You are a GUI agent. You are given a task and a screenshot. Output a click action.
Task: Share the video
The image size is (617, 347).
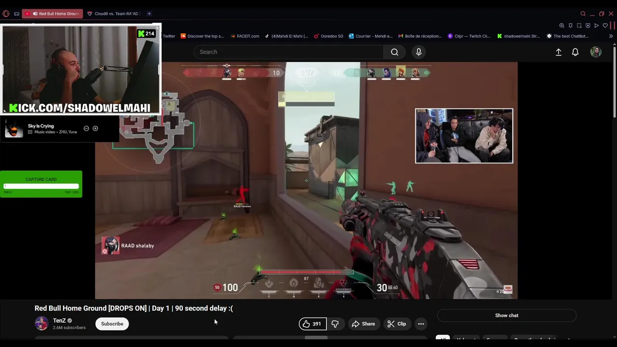point(363,324)
